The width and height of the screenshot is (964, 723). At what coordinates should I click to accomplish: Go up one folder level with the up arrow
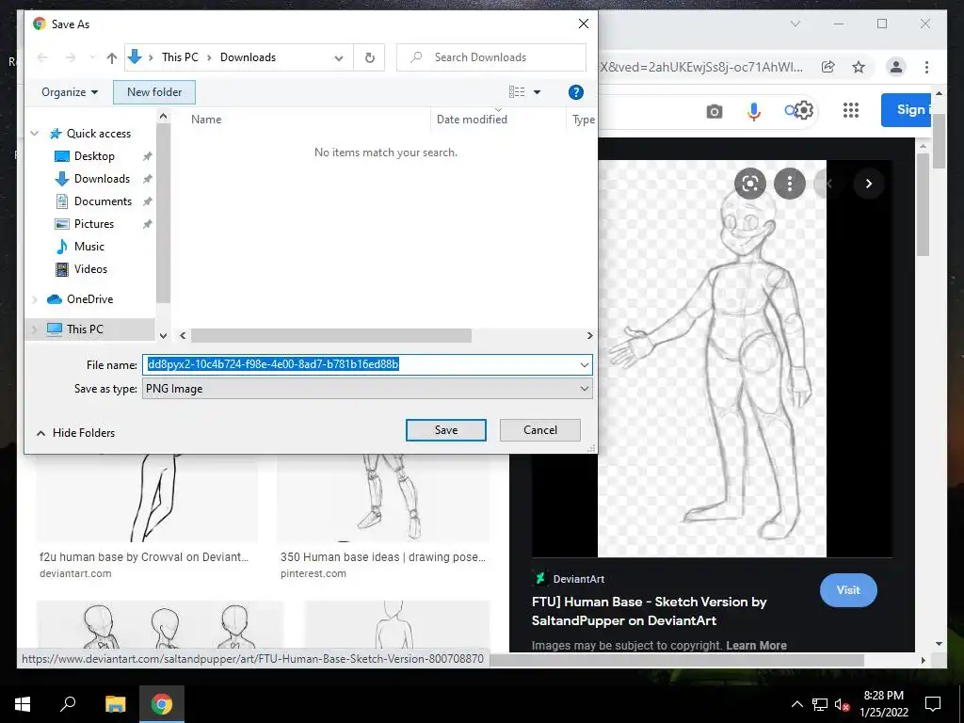coord(111,57)
